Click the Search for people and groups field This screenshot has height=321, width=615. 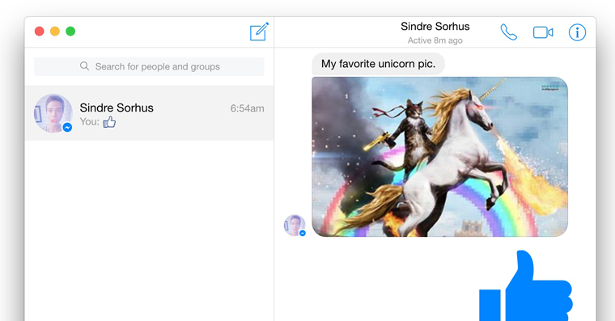[x=149, y=66]
